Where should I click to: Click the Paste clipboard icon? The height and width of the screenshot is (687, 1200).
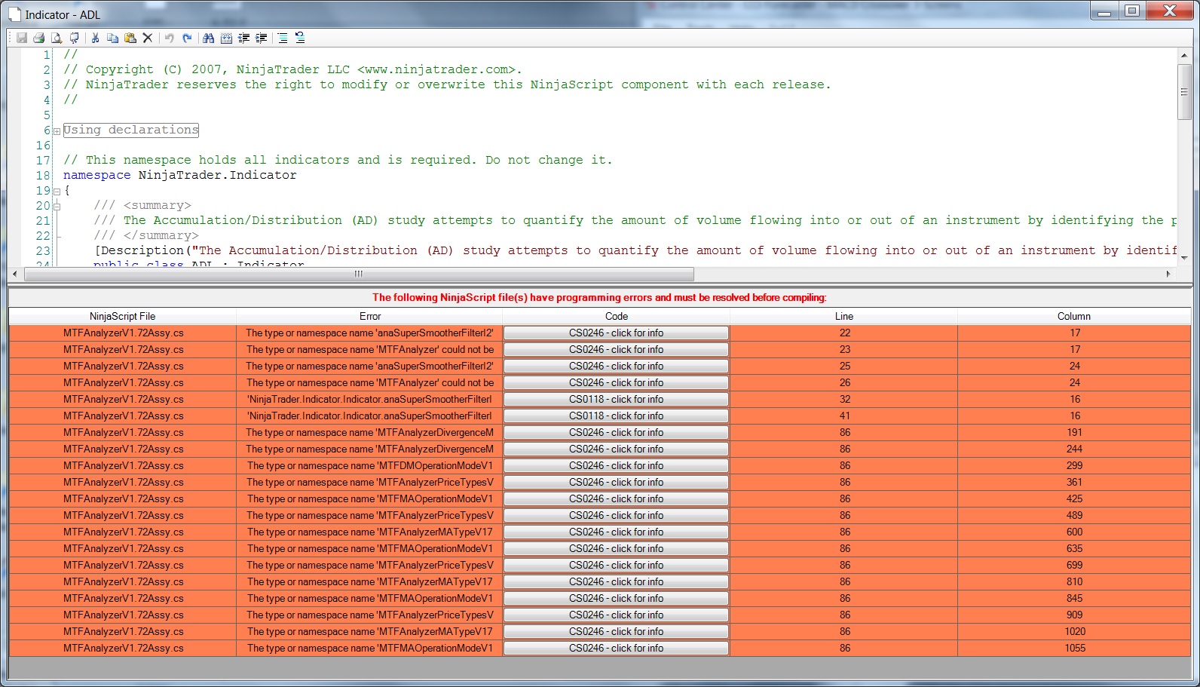(130, 38)
